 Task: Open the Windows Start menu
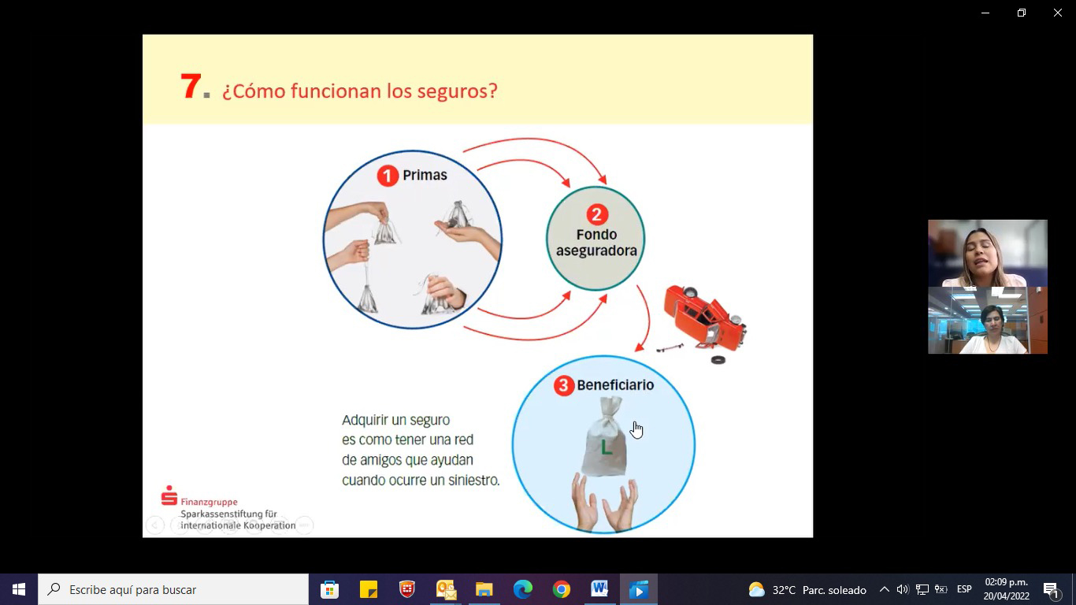(x=19, y=589)
